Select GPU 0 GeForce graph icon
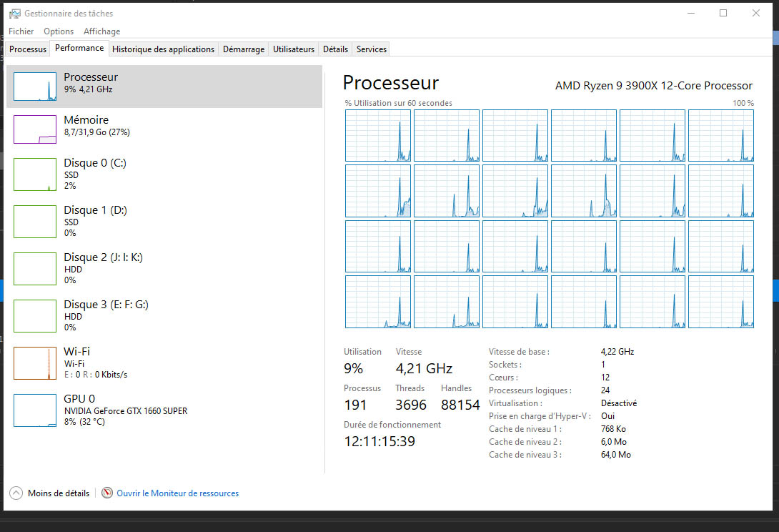The image size is (779, 532). click(x=35, y=410)
